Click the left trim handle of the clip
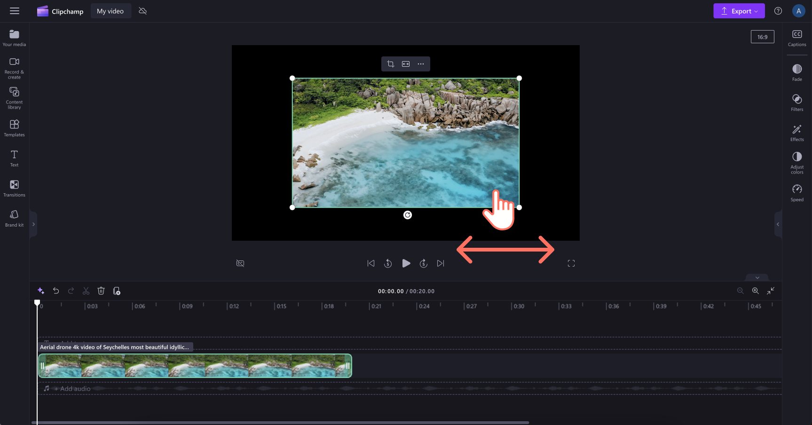812x425 pixels. point(42,366)
